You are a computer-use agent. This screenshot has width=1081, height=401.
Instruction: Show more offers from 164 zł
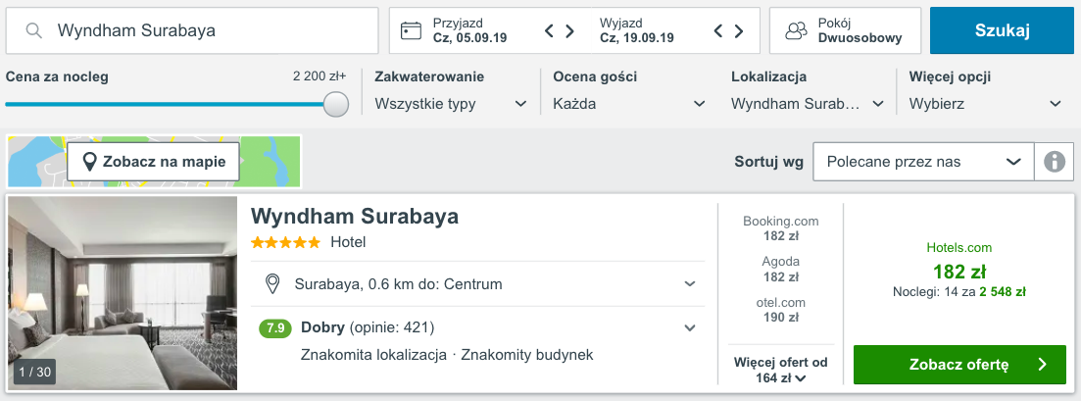point(780,371)
